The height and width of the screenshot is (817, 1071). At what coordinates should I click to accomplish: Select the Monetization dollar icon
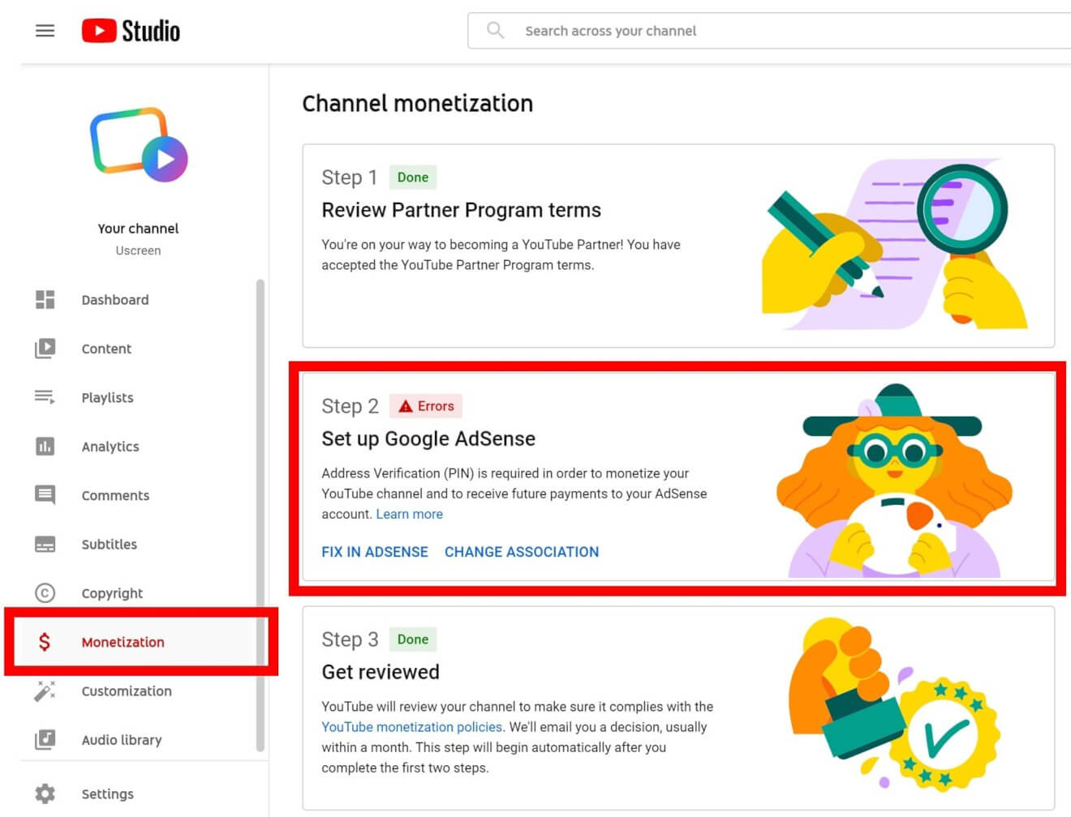(x=45, y=641)
